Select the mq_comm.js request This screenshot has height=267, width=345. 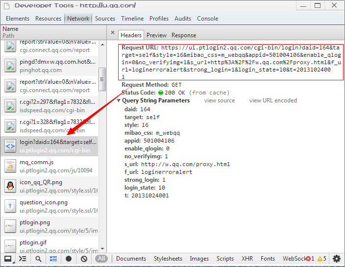point(49,166)
